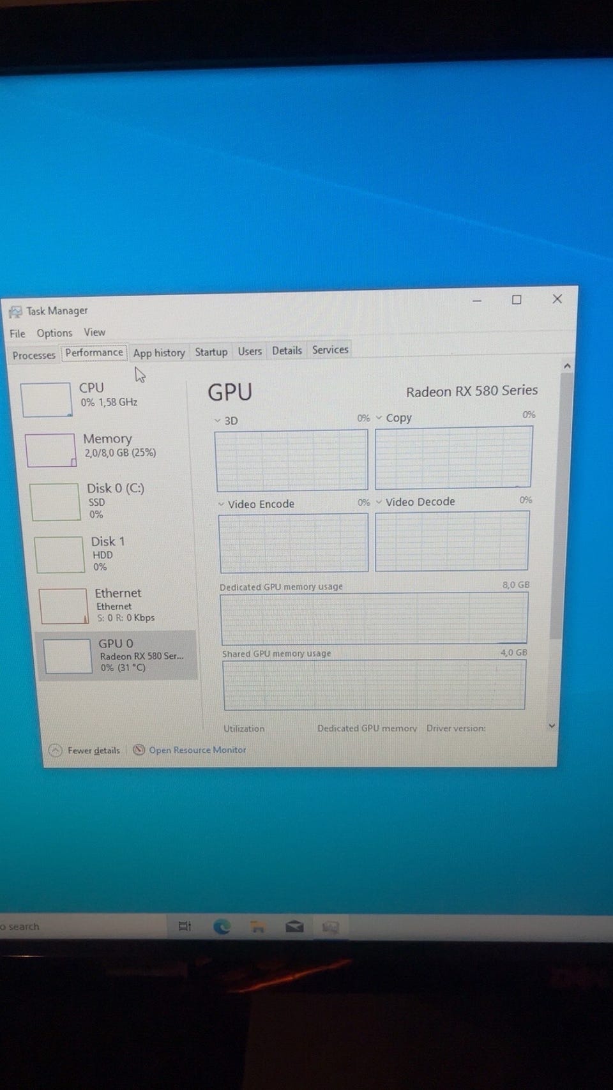
Task: Click the vertical scrollbar thumb
Action: point(562,504)
